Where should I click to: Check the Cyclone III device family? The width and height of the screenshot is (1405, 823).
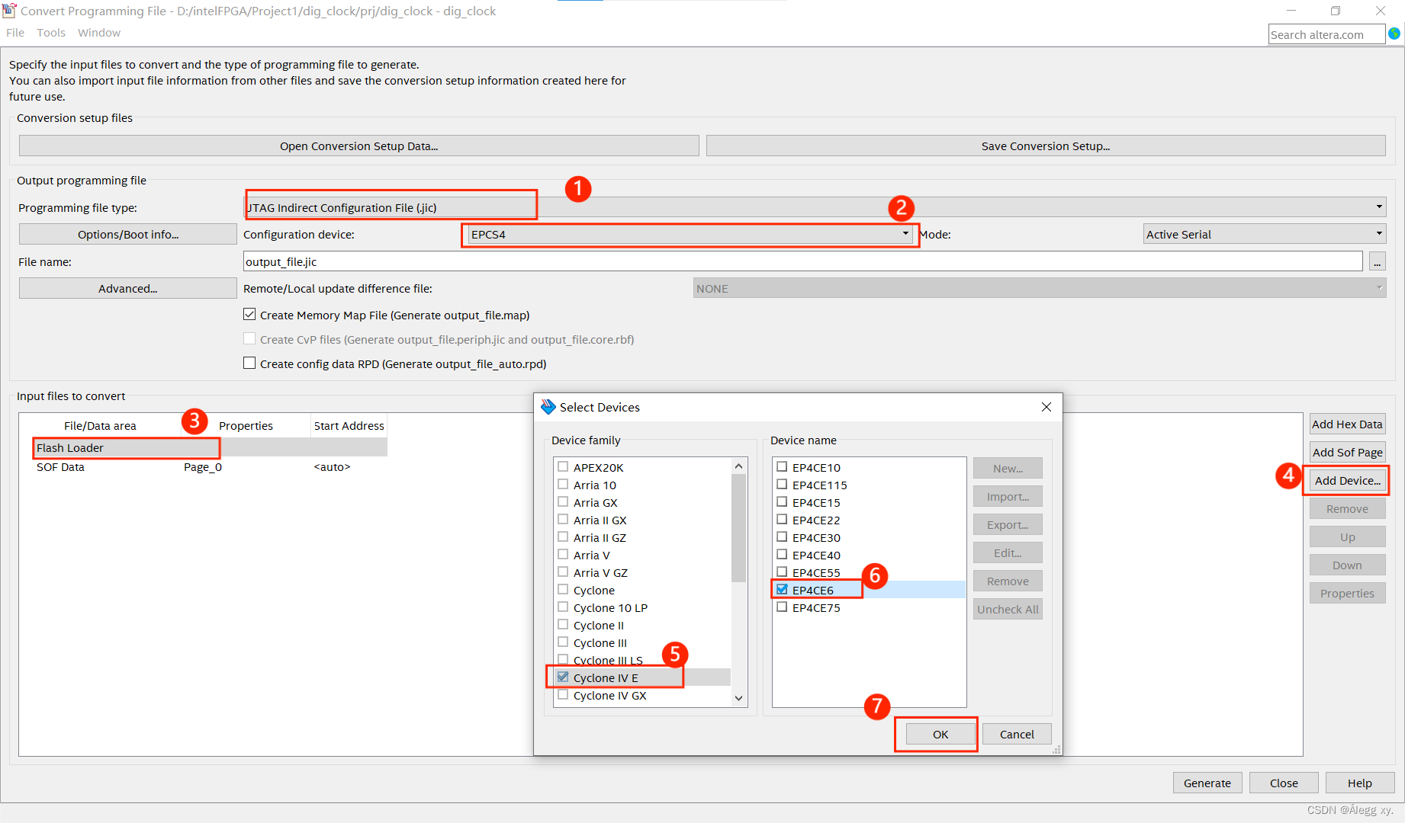pyautogui.click(x=563, y=642)
